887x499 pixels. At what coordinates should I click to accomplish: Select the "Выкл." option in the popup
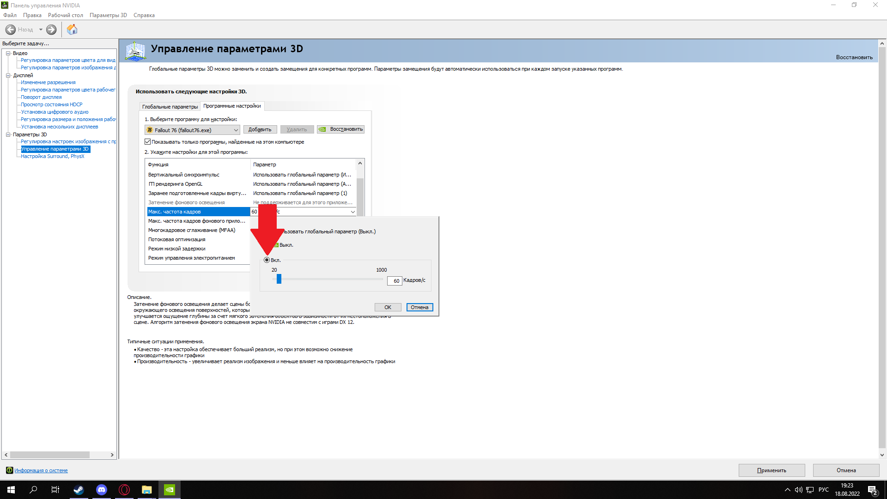(x=286, y=245)
